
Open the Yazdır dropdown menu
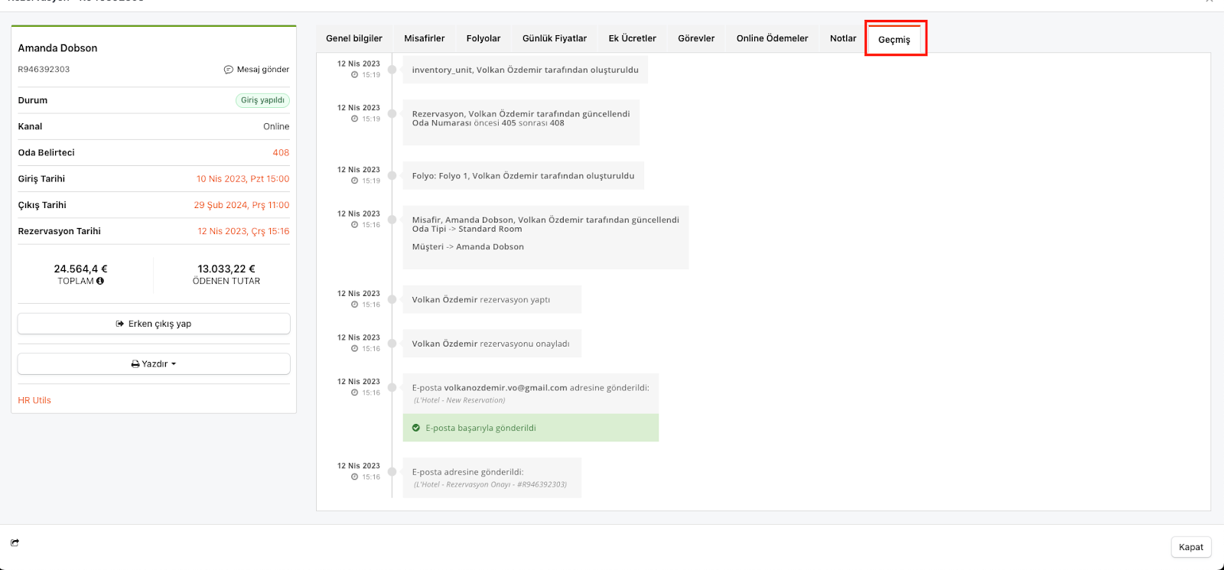(x=154, y=364)
